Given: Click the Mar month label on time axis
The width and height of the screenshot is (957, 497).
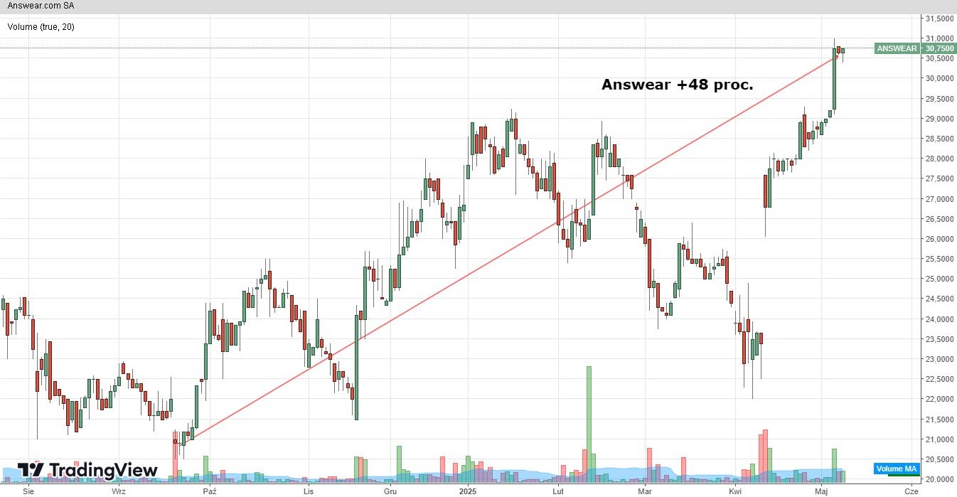Looking at the screenshot, I should pos(645,491).
